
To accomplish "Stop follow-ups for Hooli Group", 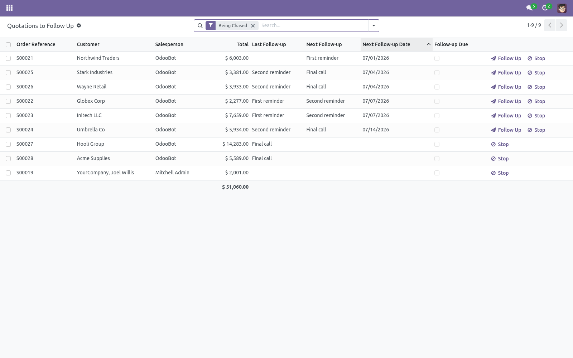I will coord(500,144).
